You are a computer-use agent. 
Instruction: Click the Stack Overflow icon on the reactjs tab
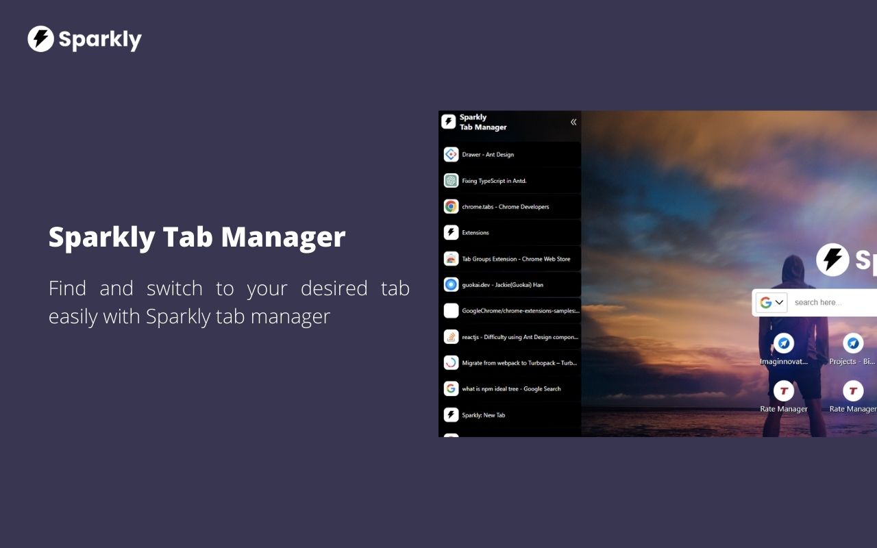(451, 336)
